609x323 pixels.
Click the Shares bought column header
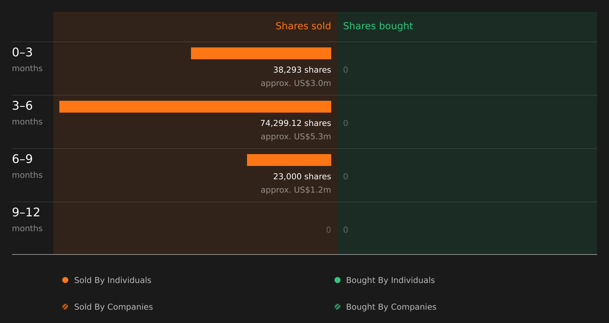click(378, 26)
